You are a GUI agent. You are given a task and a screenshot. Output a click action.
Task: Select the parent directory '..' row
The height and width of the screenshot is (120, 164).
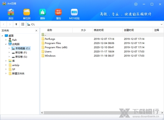click(x=102, y=35)
